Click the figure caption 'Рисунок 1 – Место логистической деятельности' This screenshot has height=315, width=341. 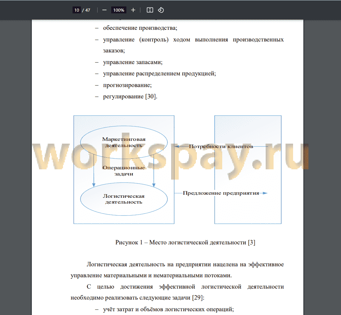tap(181, 243)
